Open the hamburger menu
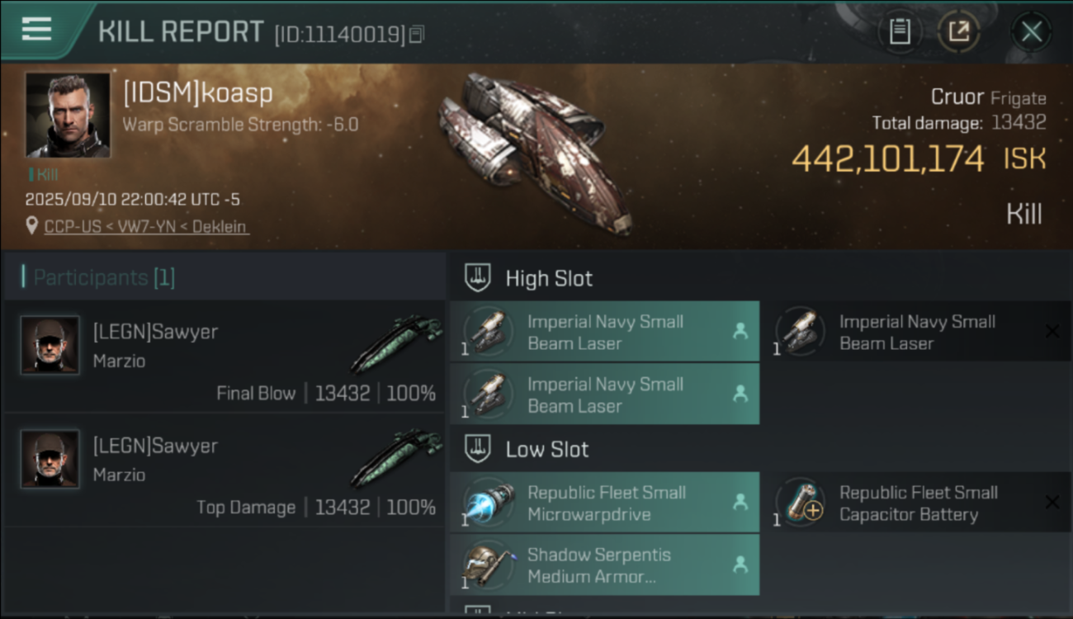 pyautogui.click(x=37, y=30)
